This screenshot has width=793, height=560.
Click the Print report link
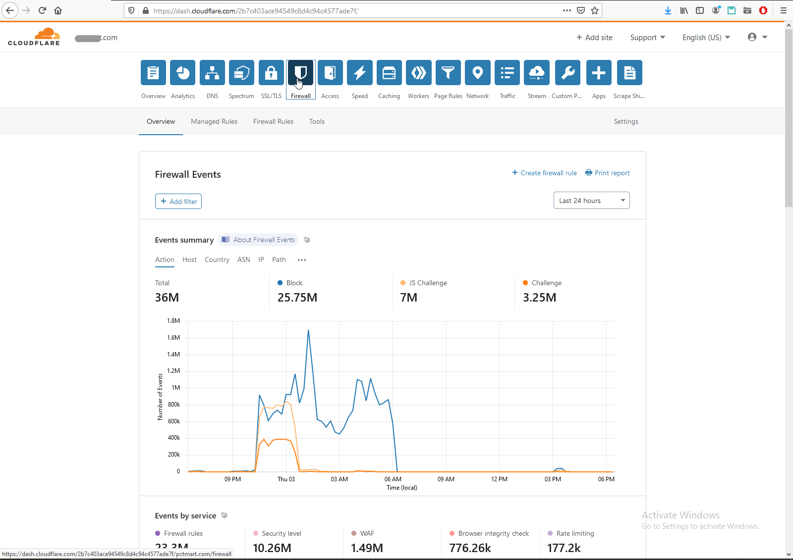(x=608, y=173)
